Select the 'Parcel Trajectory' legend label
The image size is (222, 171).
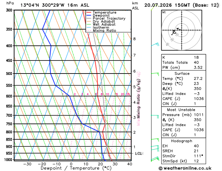[x=109, y=19]
